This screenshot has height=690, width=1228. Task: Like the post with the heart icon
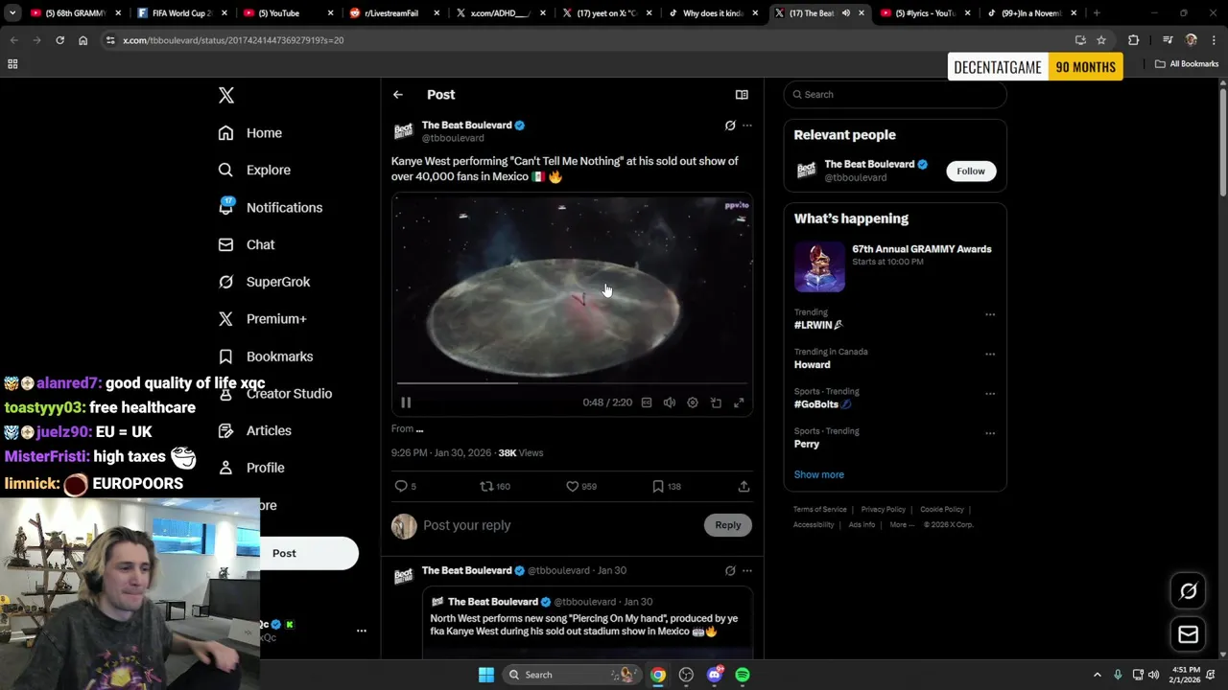click(573, 487)
